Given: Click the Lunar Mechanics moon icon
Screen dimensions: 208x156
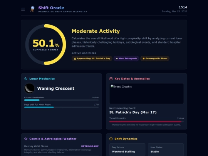Looking at the screenshot, I should [x=26, y=79].
